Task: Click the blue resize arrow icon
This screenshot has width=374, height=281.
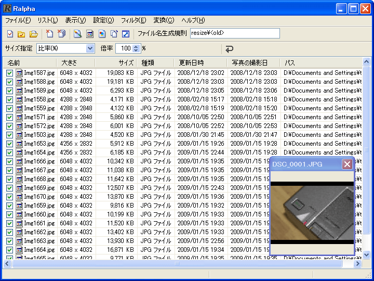Action: click(126, 34)
